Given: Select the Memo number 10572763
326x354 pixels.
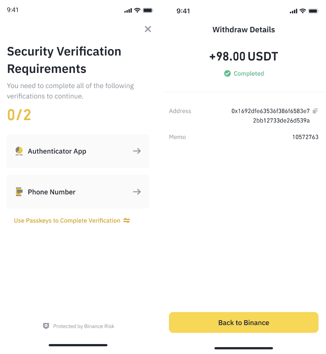Looking at the screenshot, I should click(305, 137).
